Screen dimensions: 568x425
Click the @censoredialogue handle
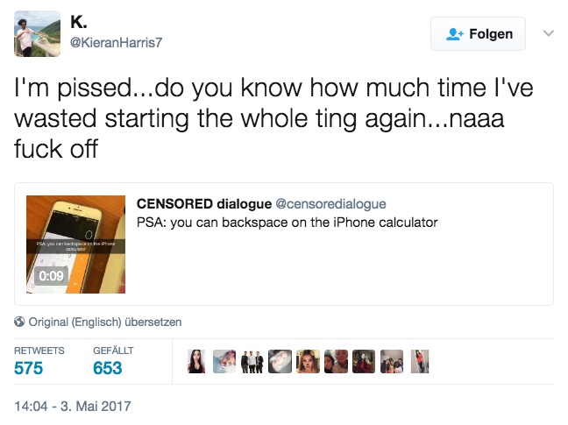pos(330,204)
